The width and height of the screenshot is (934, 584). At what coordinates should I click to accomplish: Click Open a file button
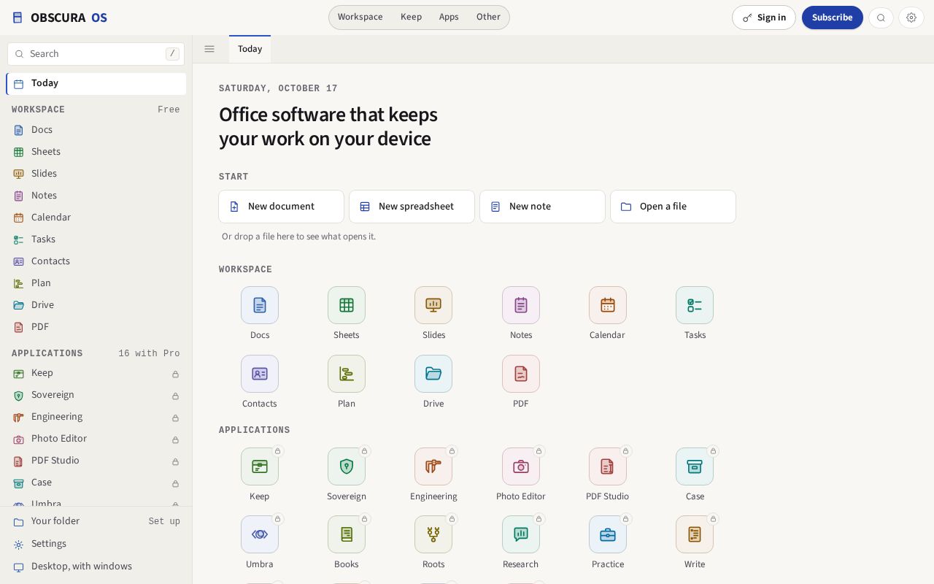point(673,207)
